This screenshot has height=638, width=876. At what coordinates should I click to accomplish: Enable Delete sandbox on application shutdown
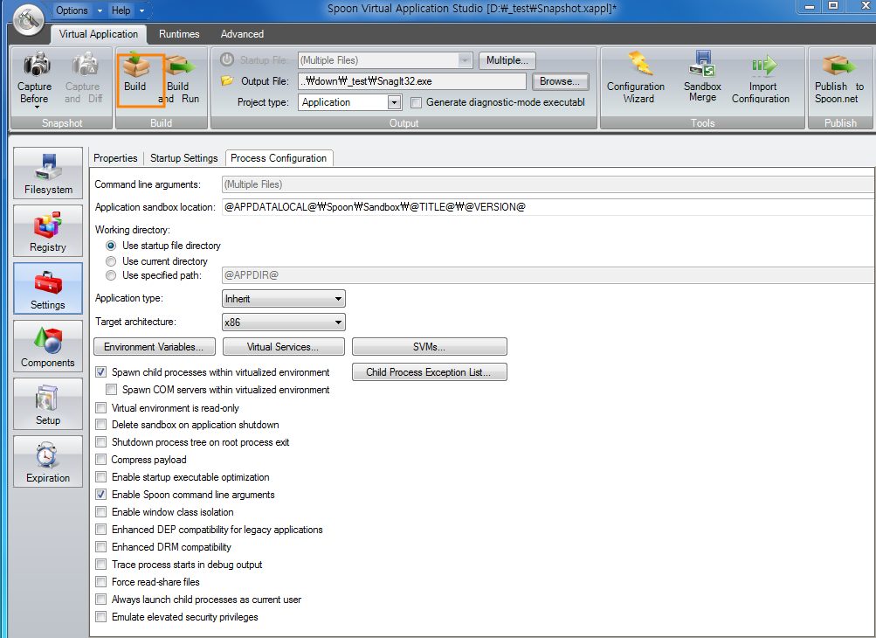point(101,425)
